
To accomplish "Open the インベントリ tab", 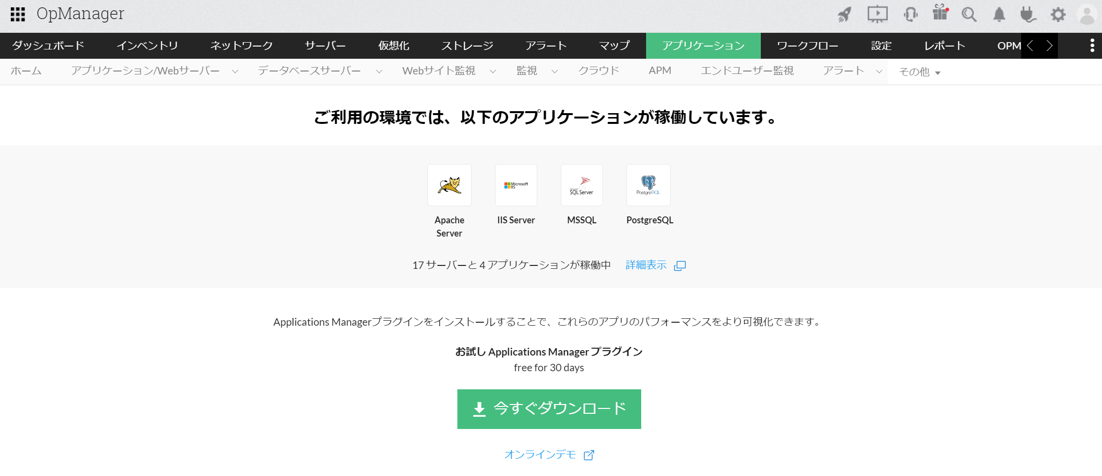I will click(148, 46).
